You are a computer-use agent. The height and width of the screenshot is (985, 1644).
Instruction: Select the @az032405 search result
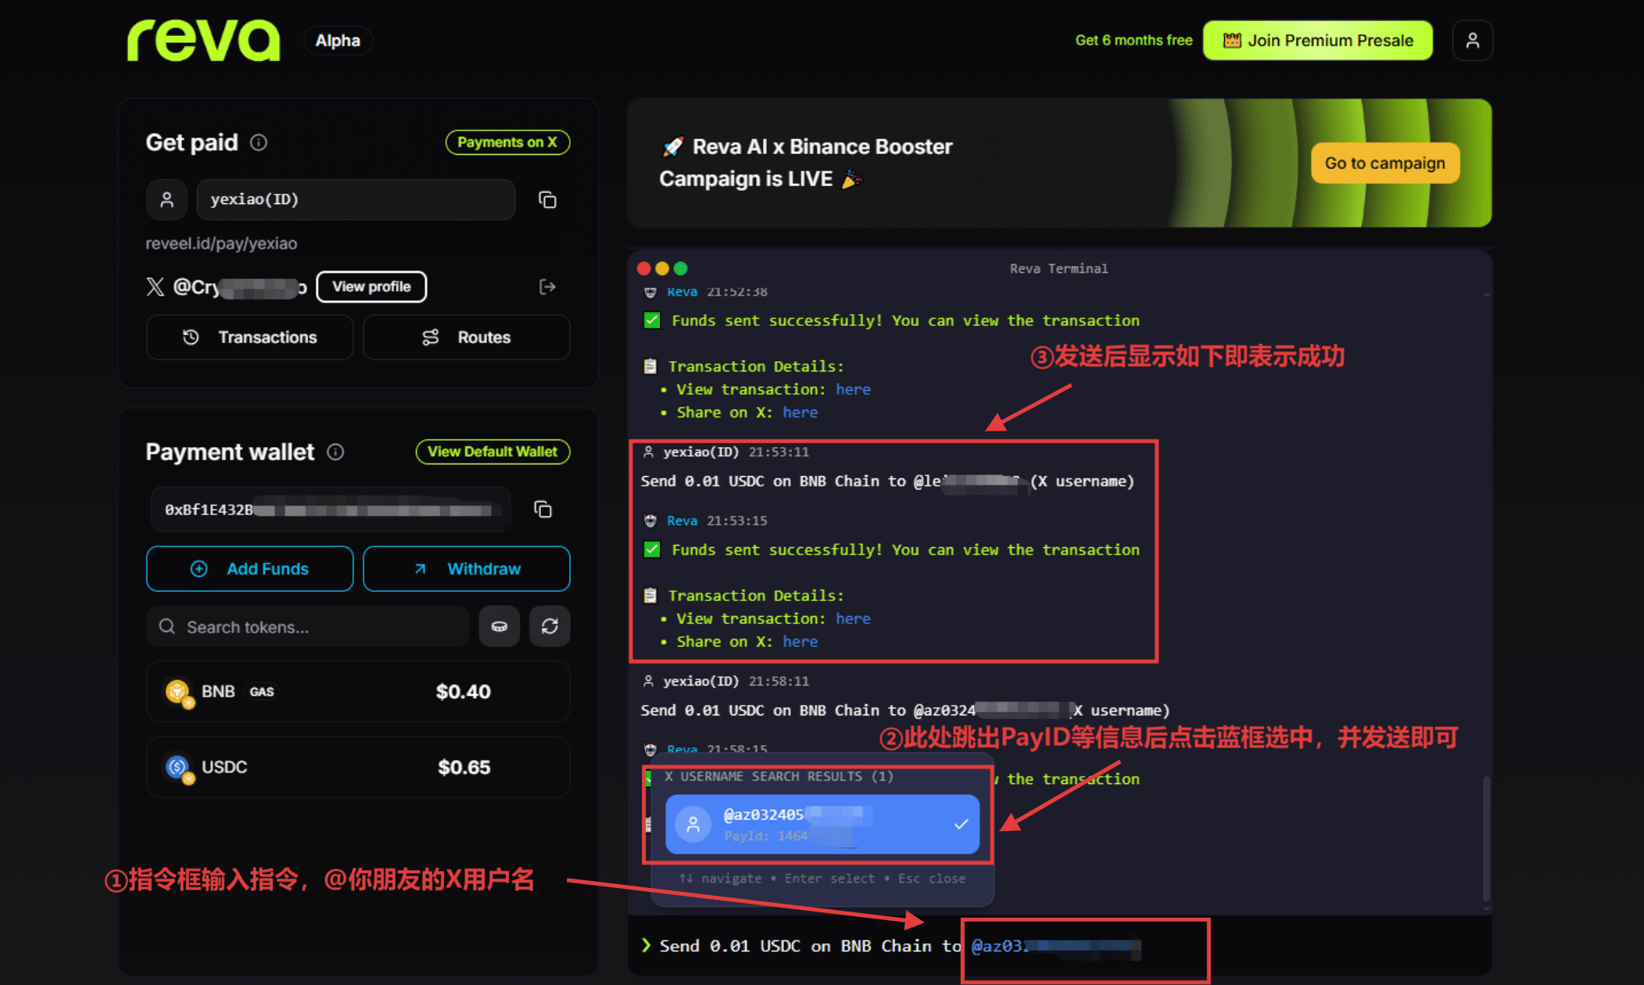822,824
